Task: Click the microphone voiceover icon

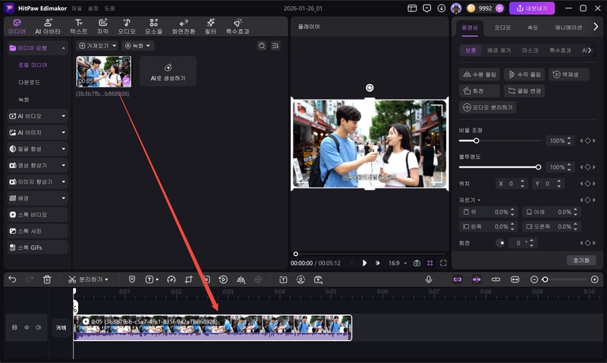Action: pyautogui.click(x=429, y=279)
